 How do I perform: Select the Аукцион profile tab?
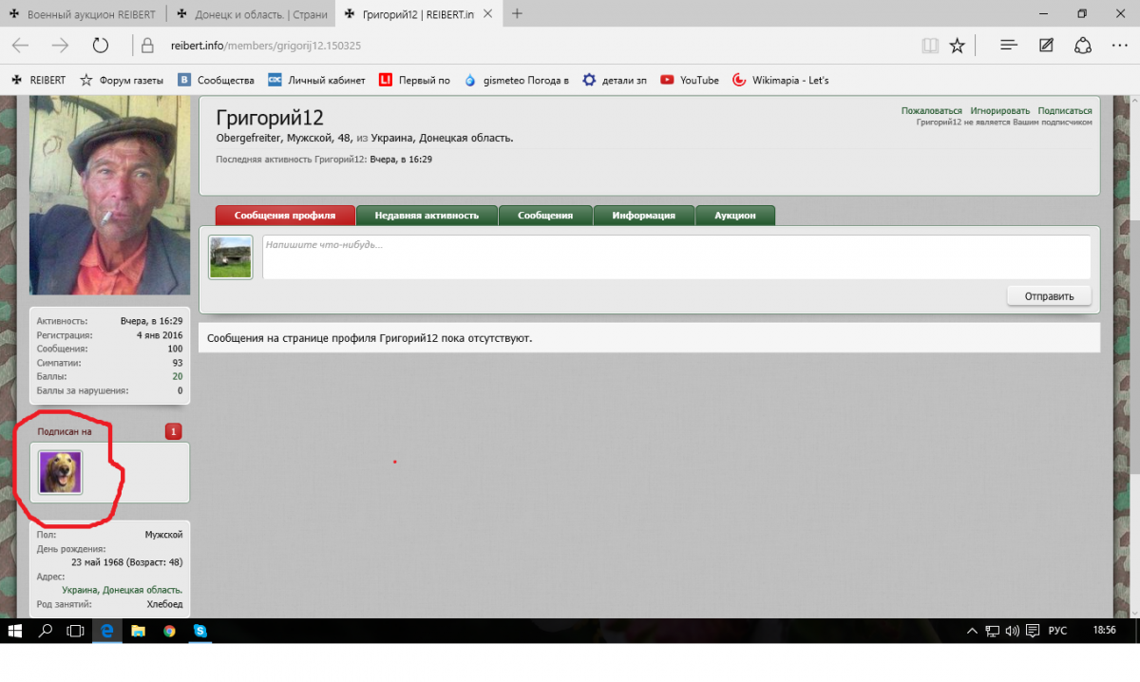734,216
